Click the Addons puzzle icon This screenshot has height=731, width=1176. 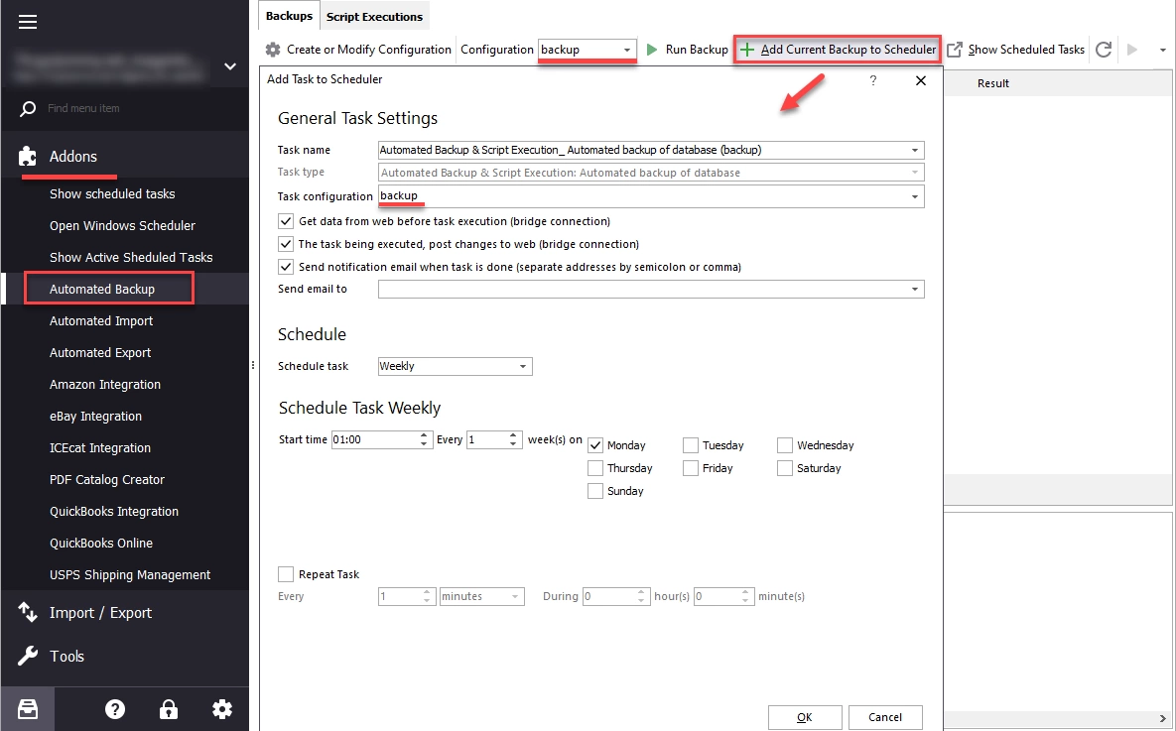click(x=28, y=156)
